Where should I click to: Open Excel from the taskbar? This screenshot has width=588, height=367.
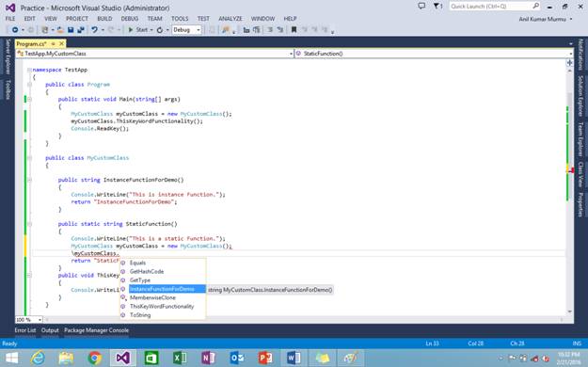click(180, 358)
